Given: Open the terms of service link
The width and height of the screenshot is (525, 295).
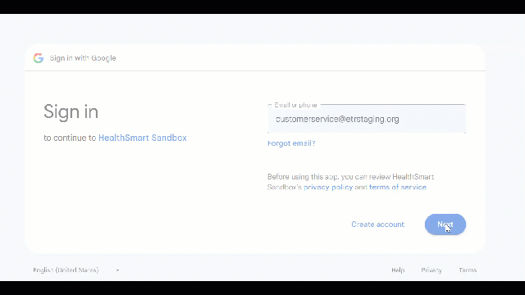Looking at the screenshot, I should (397, 188).
